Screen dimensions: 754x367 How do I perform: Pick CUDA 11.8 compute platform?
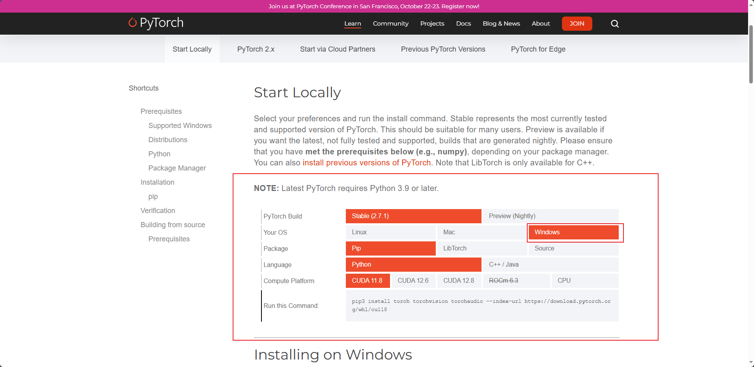point(368,281)
